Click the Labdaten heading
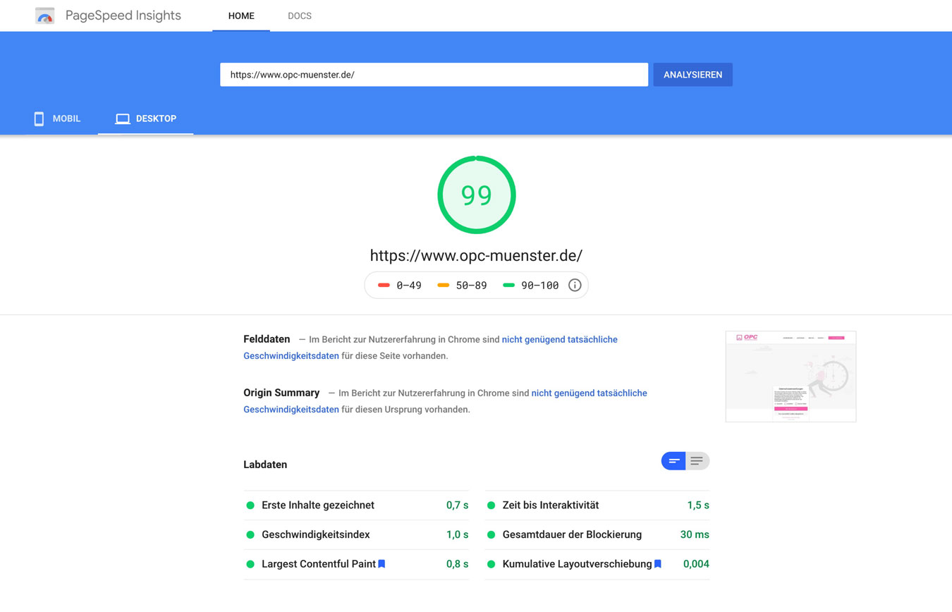Screen dimensions: 952x612 (x=265, y=465)
